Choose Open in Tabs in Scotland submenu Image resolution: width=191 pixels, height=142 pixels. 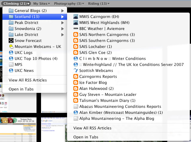pos(128,137)
